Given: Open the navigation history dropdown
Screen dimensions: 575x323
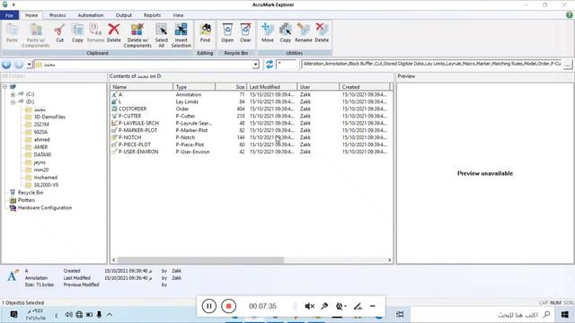Looking at the screenshot, I should [x=29, y=65].
